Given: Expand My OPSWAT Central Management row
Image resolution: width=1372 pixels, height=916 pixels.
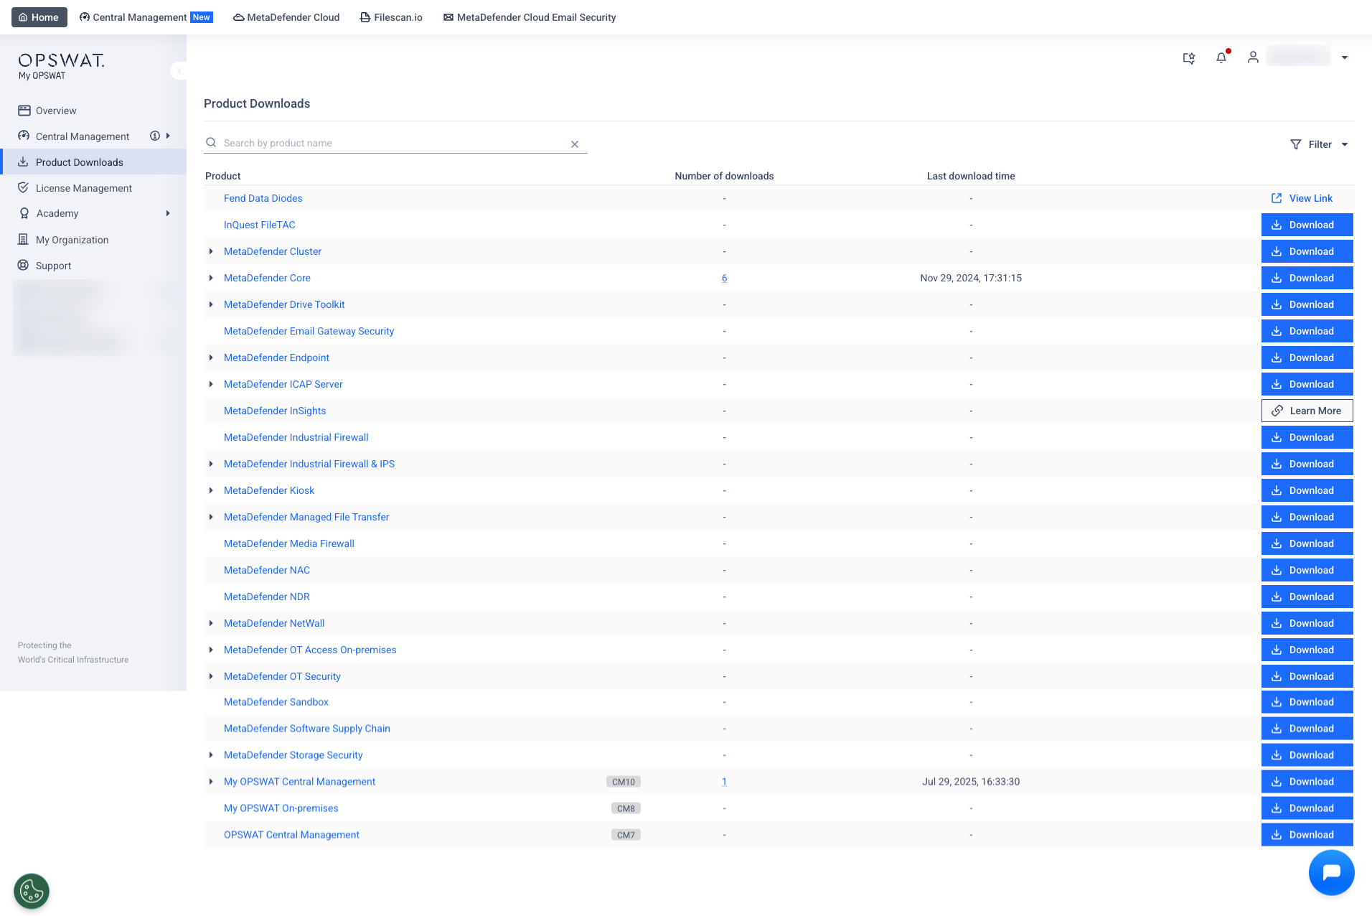Looking at the screenshot, I should 211,782.
